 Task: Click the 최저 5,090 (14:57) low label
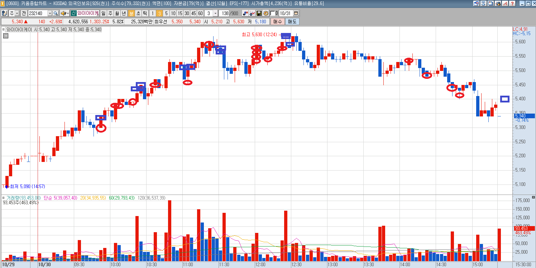coord(27,186)
